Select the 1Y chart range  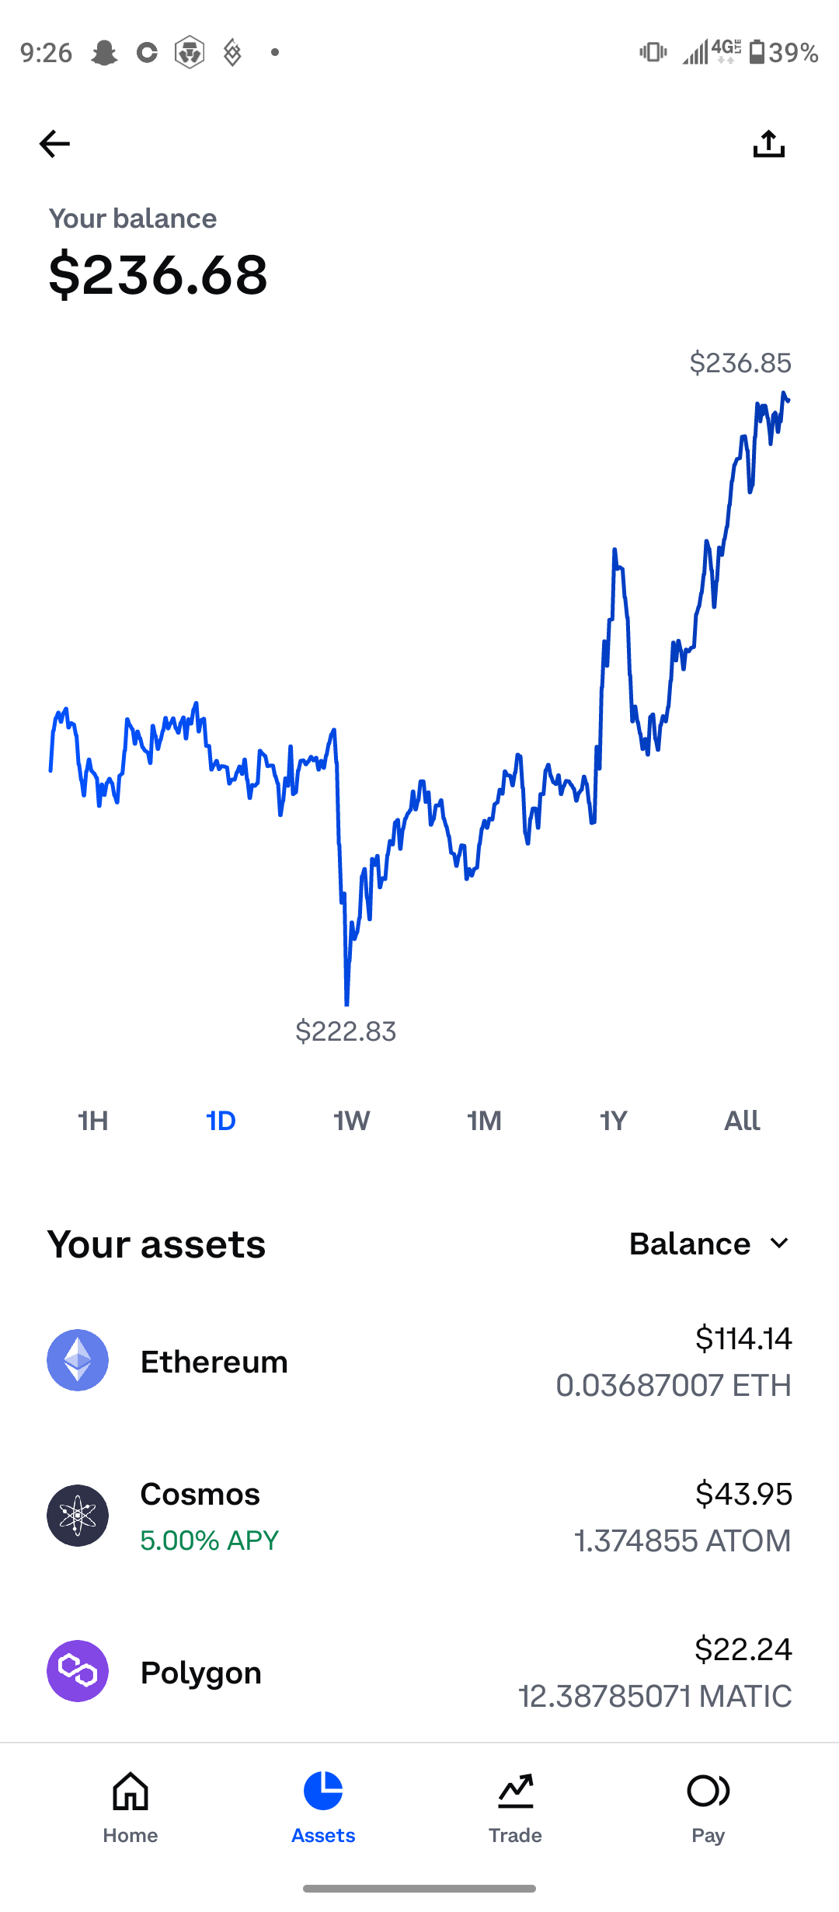click(614, 1121)
